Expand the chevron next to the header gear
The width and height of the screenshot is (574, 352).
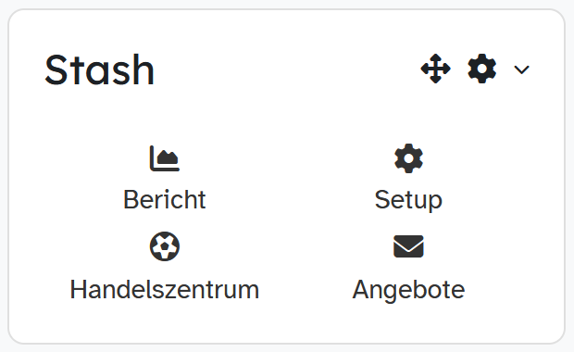[x=521, y=69]
